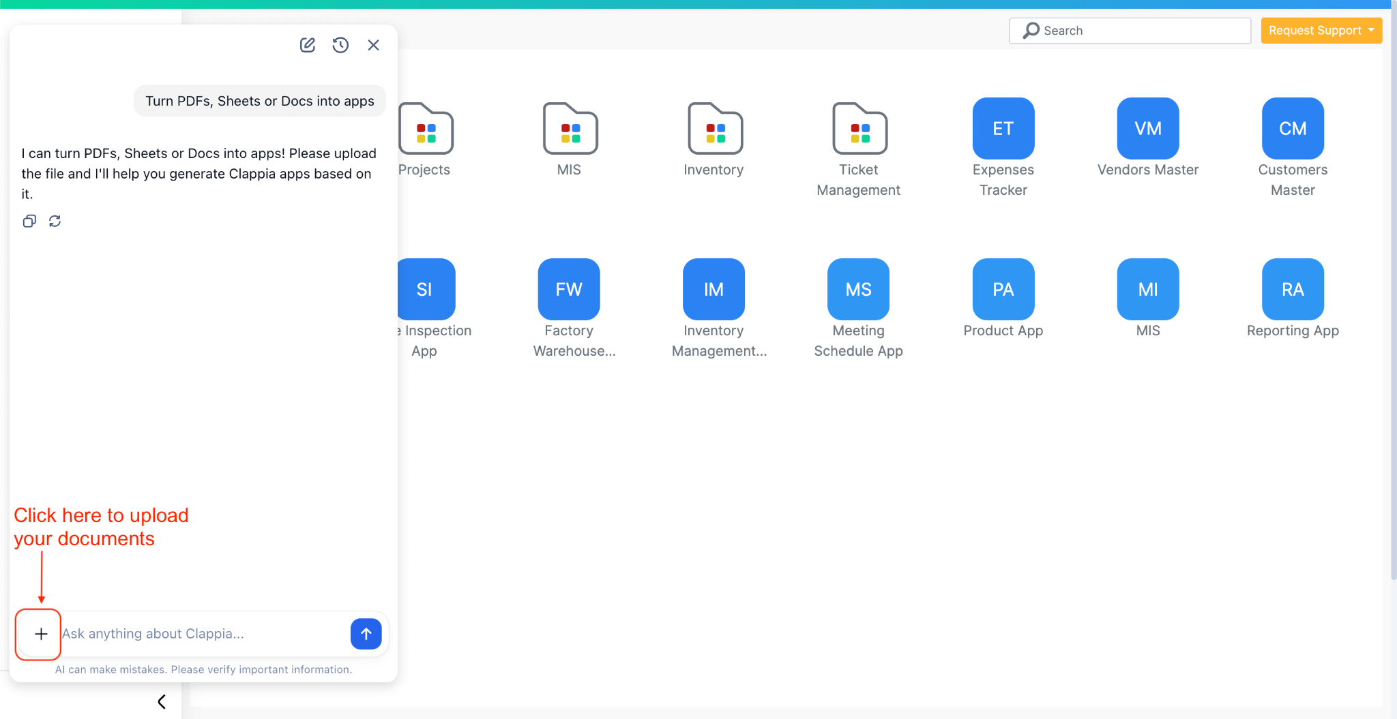View the chat history

340,44
